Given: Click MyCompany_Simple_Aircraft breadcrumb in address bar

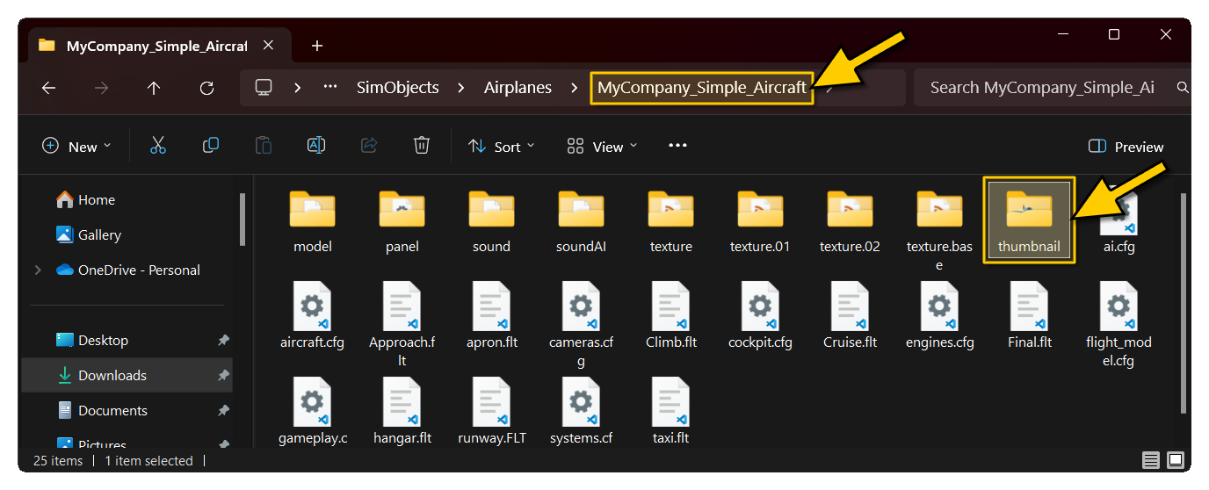Looking at the screenshot, I should tap(702, 88).
